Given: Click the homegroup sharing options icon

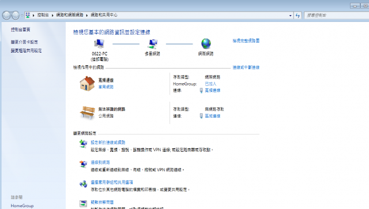Looking at the screenshot, I should 83,184.
